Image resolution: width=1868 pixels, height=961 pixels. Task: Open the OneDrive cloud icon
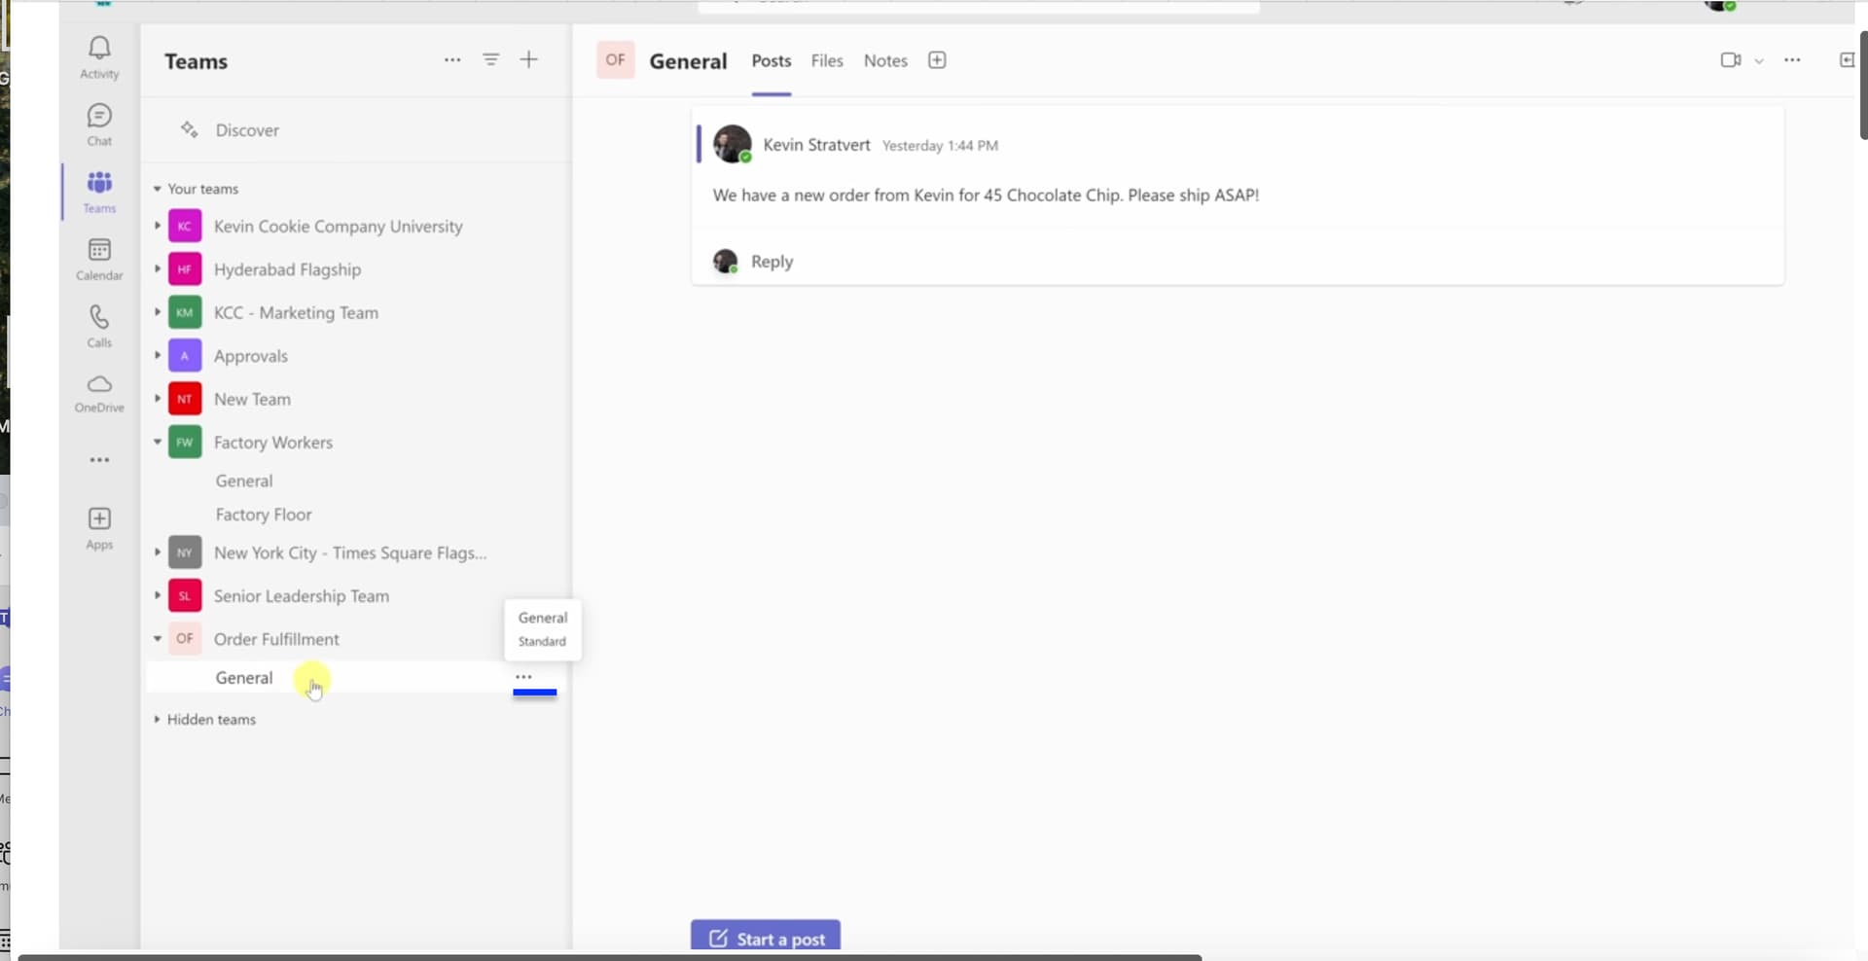point(99,383)
